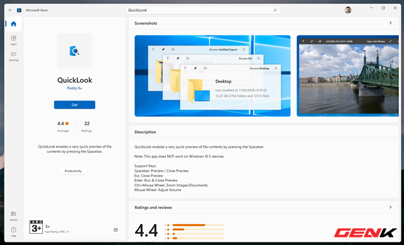Viewport: 404px width, 245px height.
Task: Open the Desktop folder screenshot thumbnail
Action: [x=213, y=76]
